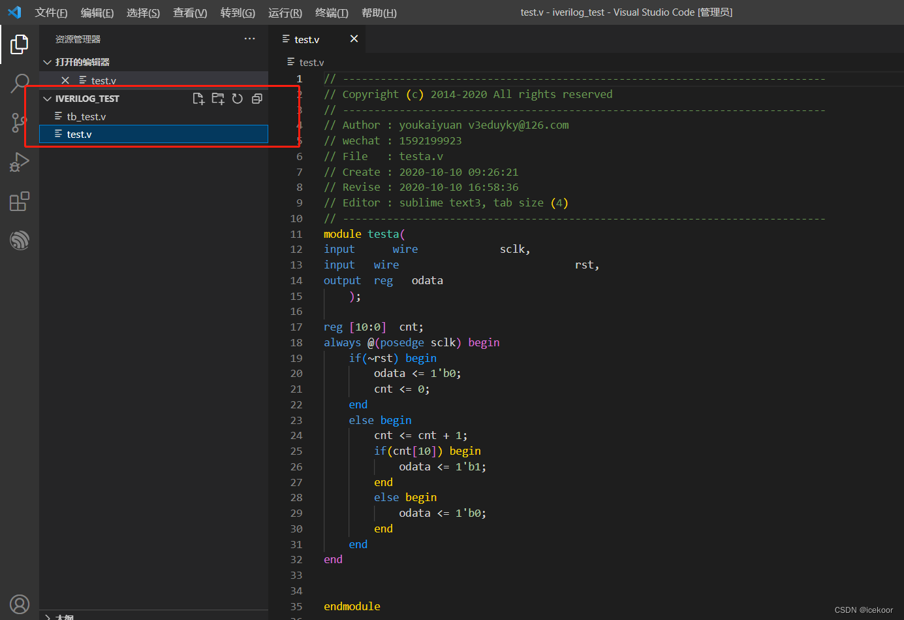Open the 运行(R) menu
The height and width of the screenshot is (620, 904).
tap(285, 12)
